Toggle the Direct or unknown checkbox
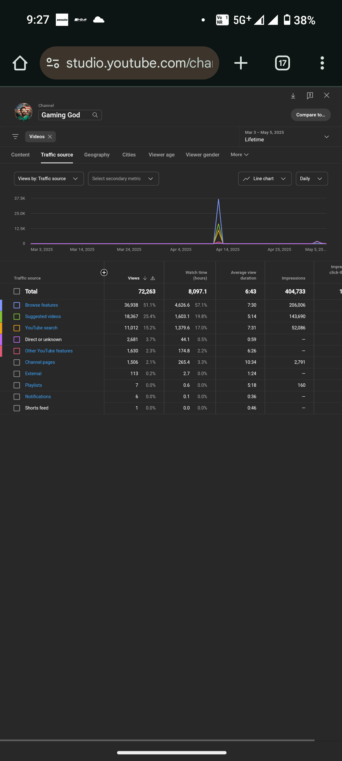Viewport: 342px width, 761px height. click(17, 339)
